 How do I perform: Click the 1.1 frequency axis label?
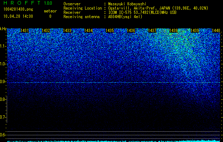2,46
